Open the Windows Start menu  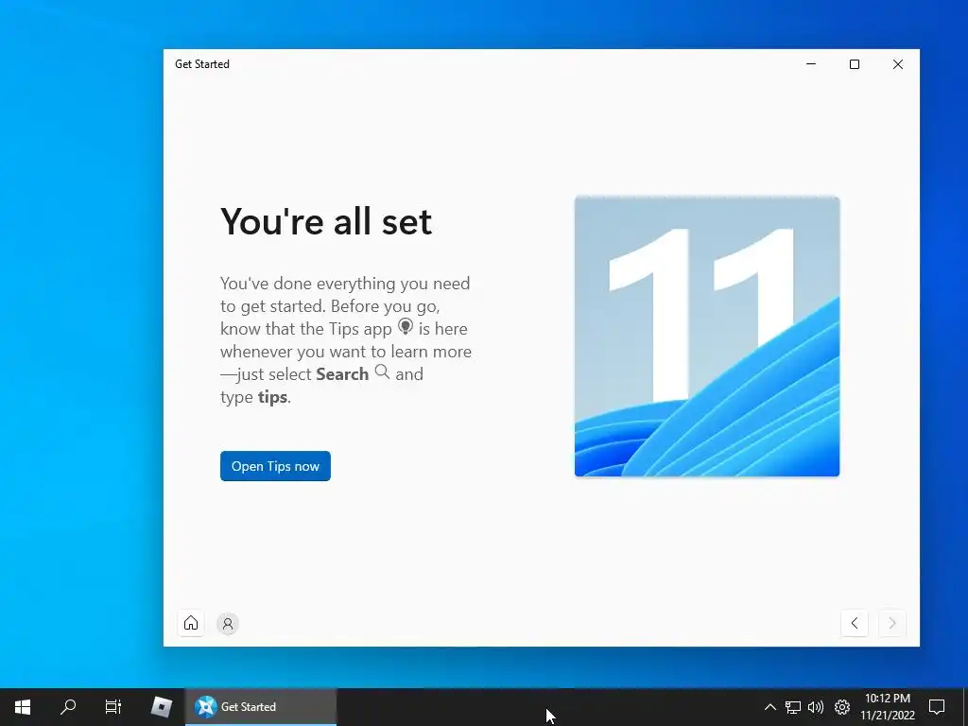click(23, 707)
